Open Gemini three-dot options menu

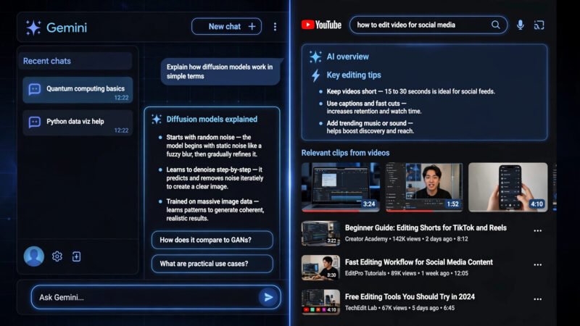click(275, 27)
